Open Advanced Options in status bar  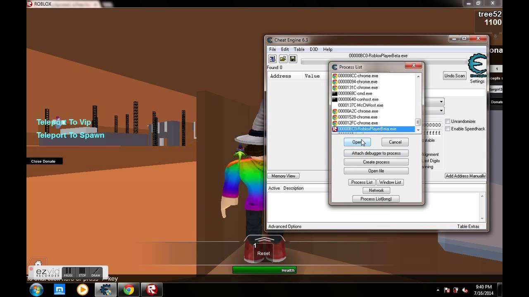(x=285, y=226)
